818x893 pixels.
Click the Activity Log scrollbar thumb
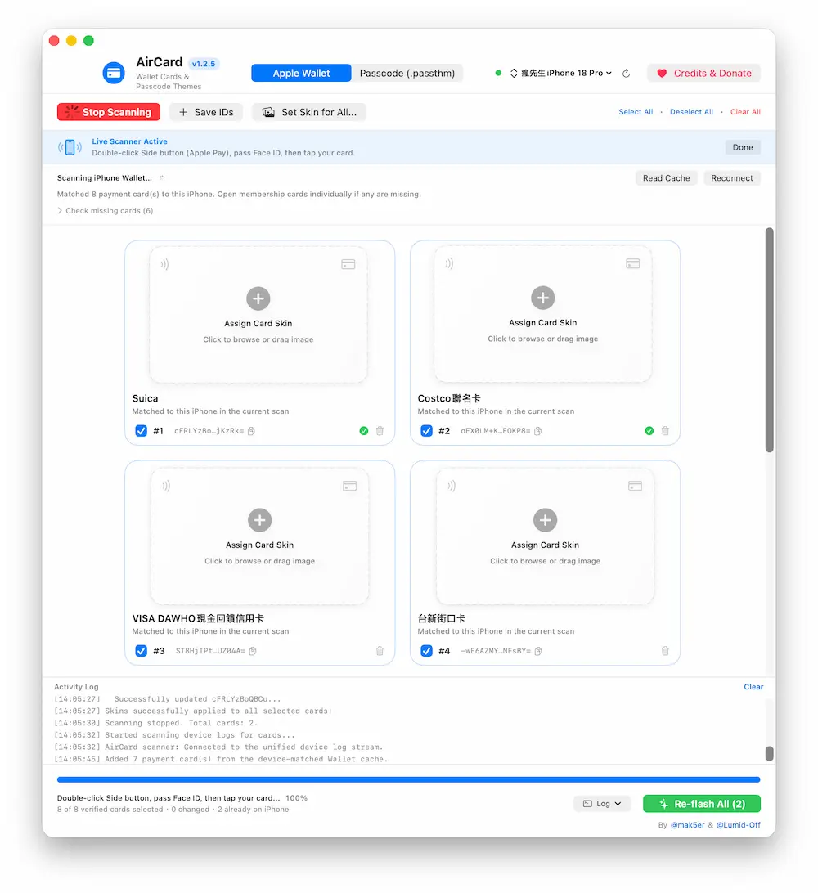(x=770, y=753)
